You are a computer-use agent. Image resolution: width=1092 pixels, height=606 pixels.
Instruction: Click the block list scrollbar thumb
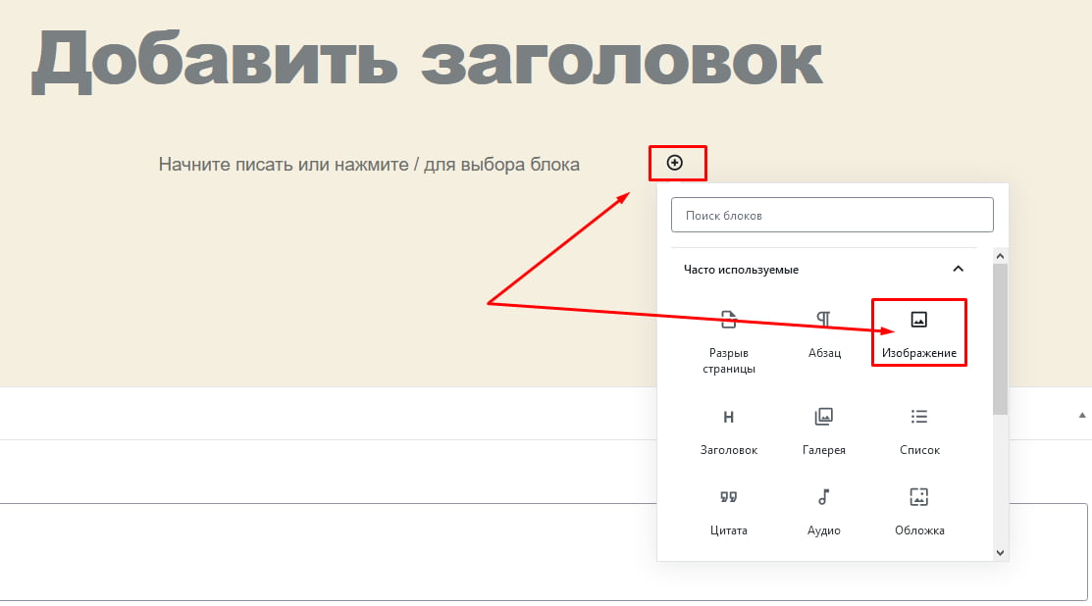point(1000,339)
